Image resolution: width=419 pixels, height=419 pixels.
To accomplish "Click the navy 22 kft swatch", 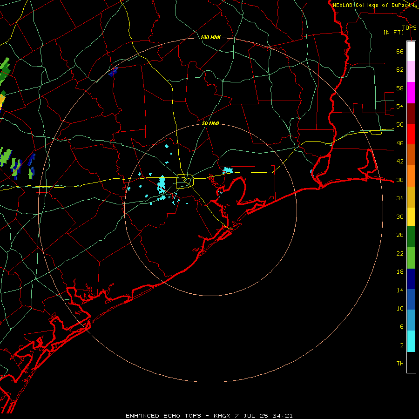I will 411,279.
